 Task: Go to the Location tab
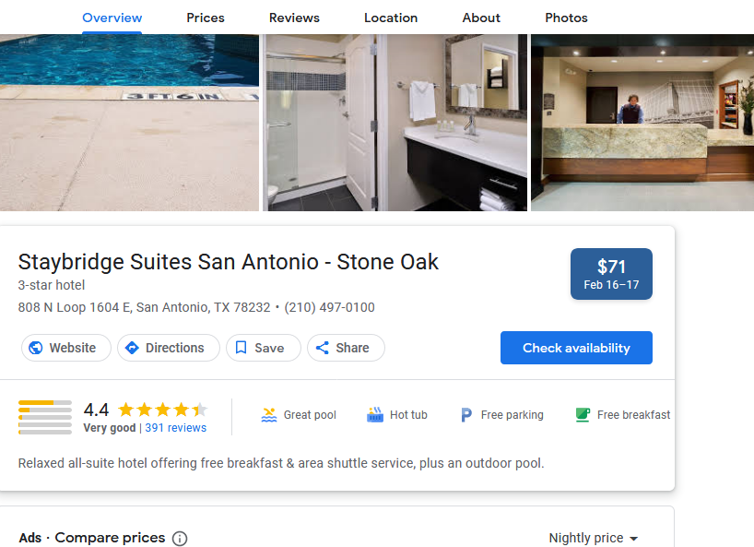click(x=391, y=18)
